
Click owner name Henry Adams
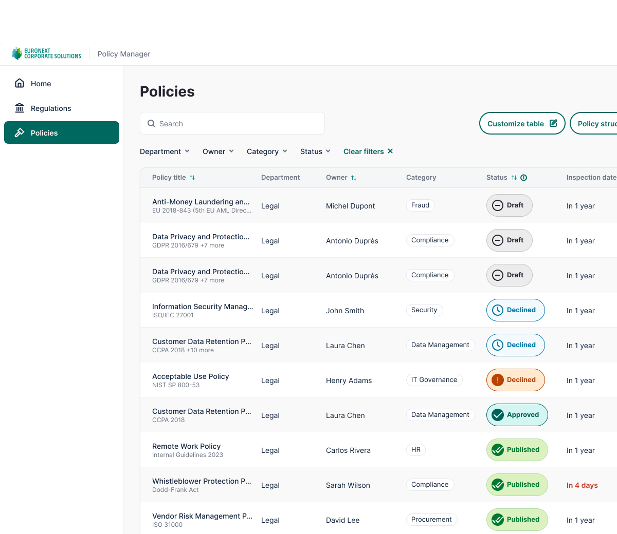[x=349, y=380]
